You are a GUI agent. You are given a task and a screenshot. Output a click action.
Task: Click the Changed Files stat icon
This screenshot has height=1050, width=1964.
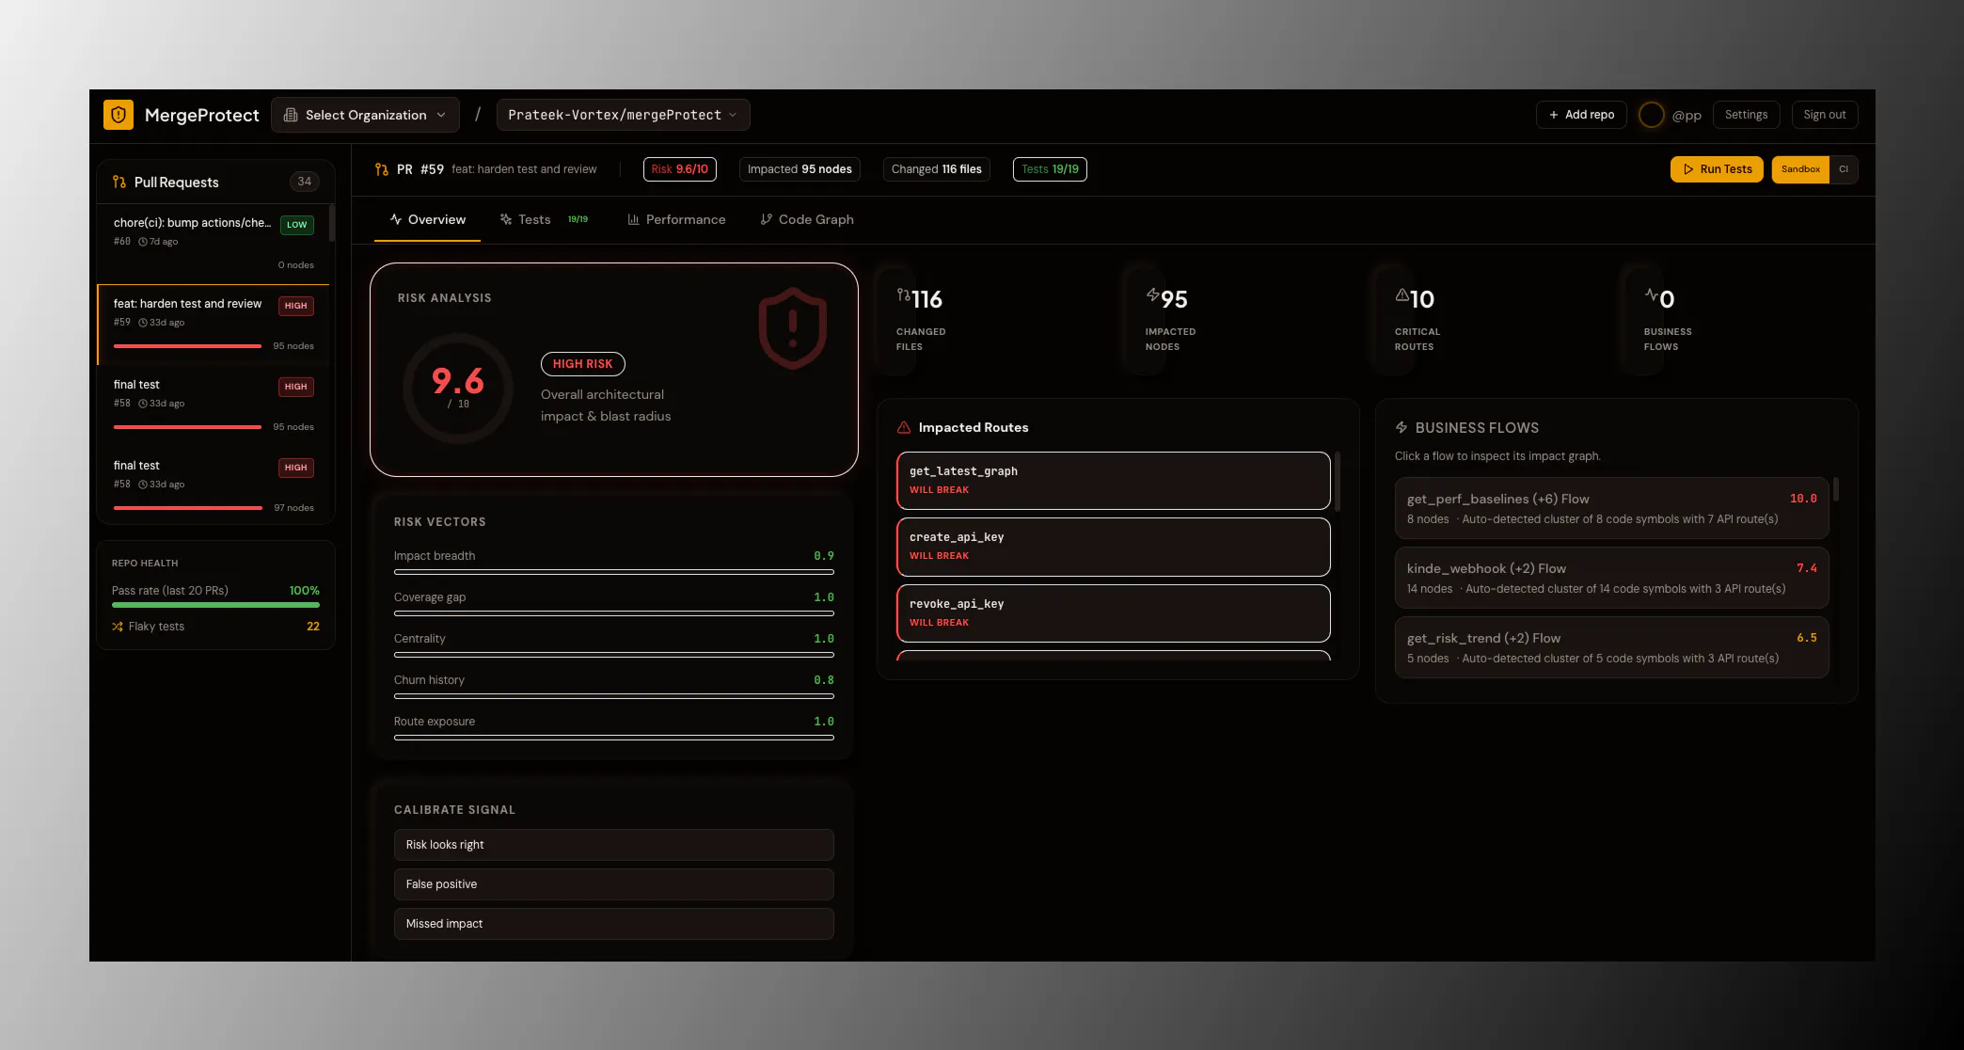point(903,294)
